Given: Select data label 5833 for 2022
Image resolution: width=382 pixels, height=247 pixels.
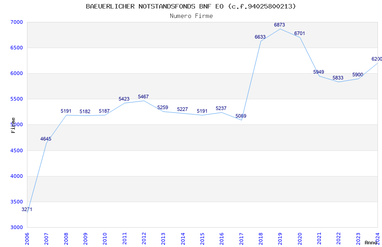Looking at the screenshot, I should pyautogui.click(x=338, y=78).
